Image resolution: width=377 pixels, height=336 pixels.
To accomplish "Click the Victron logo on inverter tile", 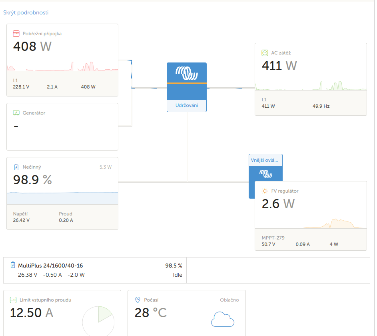I will pos(187,73).
